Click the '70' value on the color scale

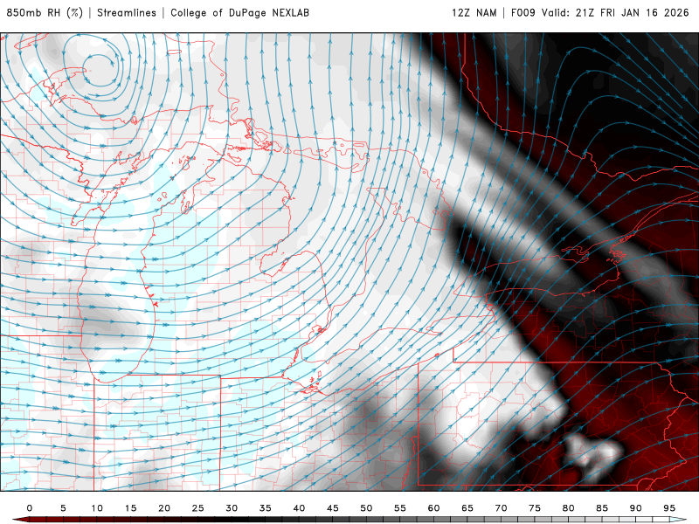(x=501, y=508)
